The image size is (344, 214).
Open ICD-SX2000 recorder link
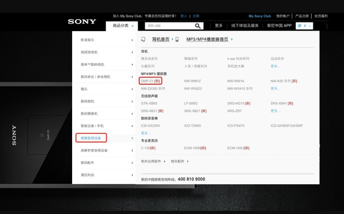click(150, 126)
